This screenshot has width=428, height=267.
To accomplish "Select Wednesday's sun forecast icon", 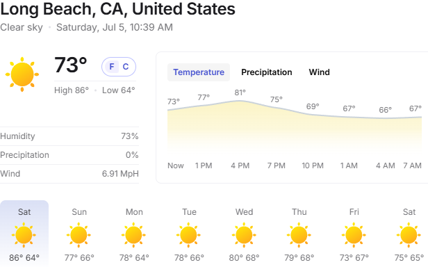I will click(244, 235).
